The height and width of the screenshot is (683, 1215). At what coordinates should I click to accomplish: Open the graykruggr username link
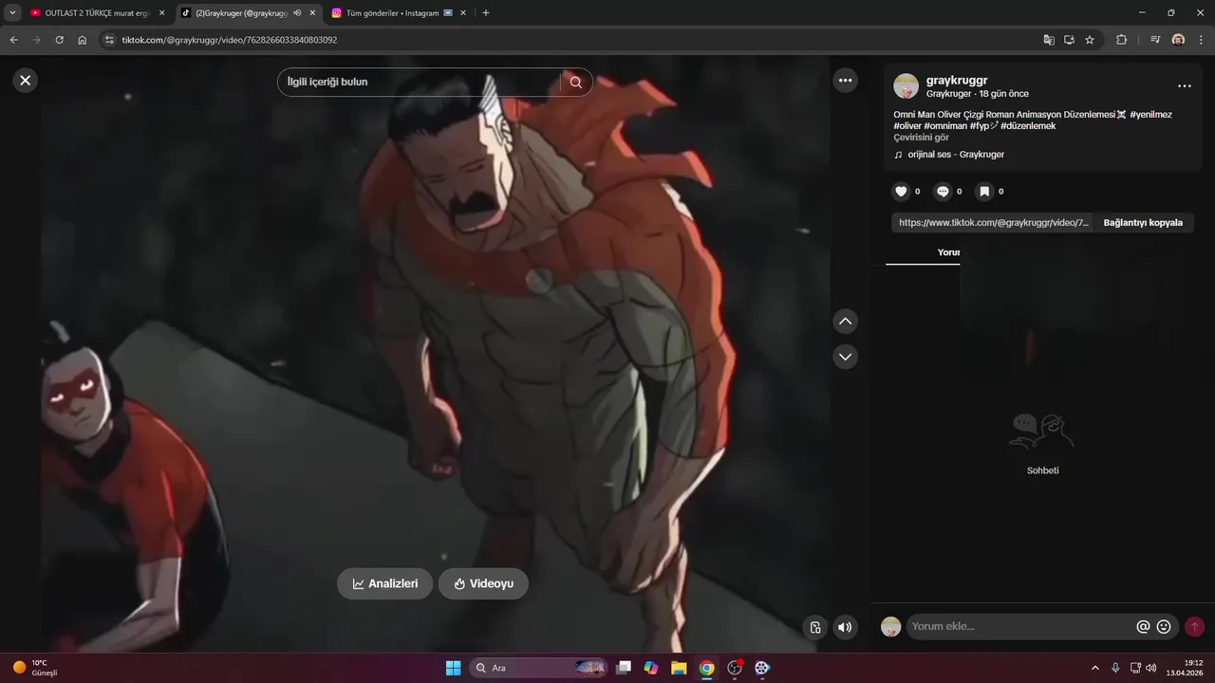tap(957, 81)
